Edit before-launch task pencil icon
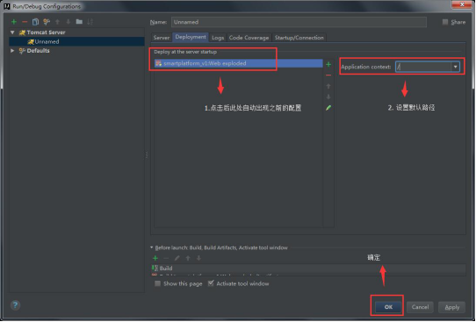The image size is (476, 322). (177, 258)
